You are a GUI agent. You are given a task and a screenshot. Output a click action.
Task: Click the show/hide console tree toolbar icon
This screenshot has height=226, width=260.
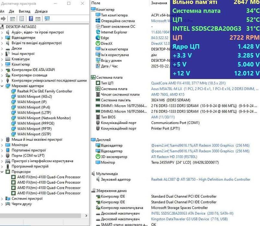click(x=12, y=19)
